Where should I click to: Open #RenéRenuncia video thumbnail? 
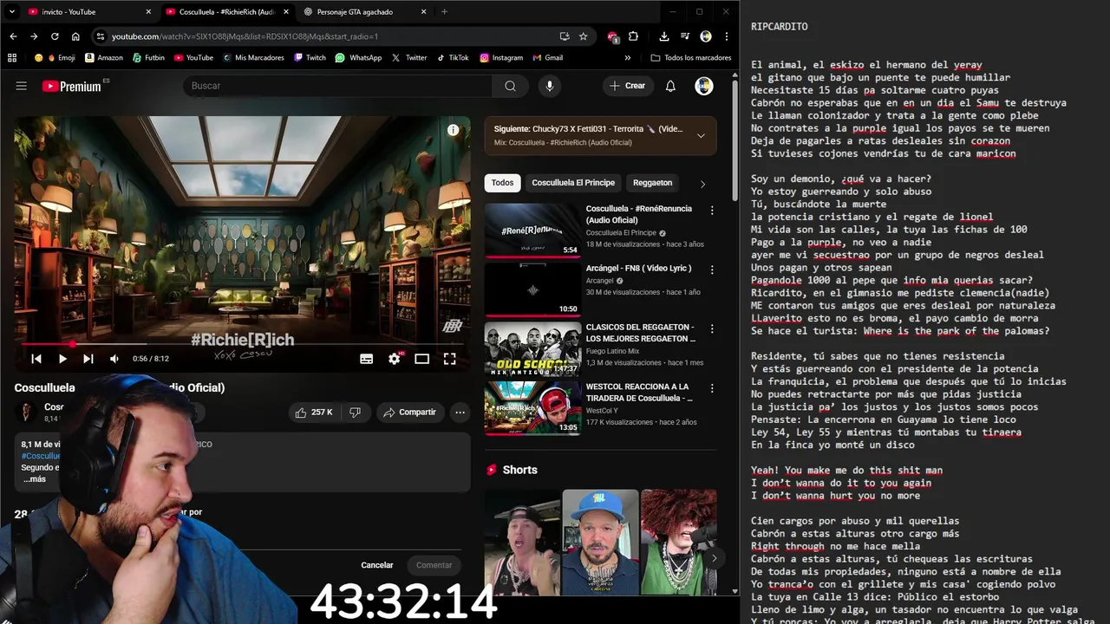pyautogui.click(x=532, y=230)
